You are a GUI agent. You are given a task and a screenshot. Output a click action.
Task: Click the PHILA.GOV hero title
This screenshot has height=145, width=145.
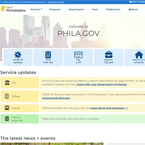(78, 33)
